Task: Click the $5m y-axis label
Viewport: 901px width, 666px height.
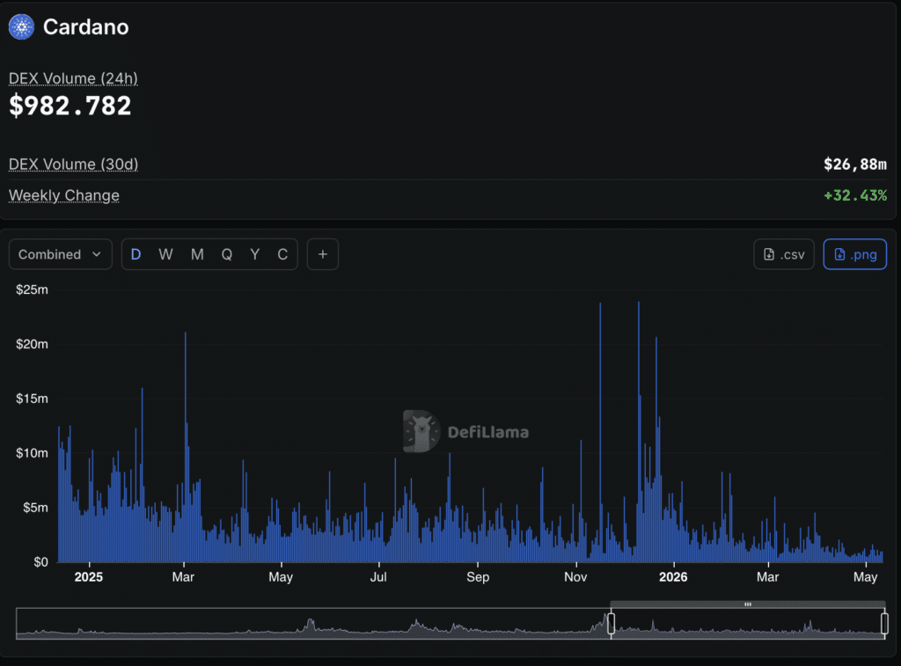Action: click(x=35, y=508)
